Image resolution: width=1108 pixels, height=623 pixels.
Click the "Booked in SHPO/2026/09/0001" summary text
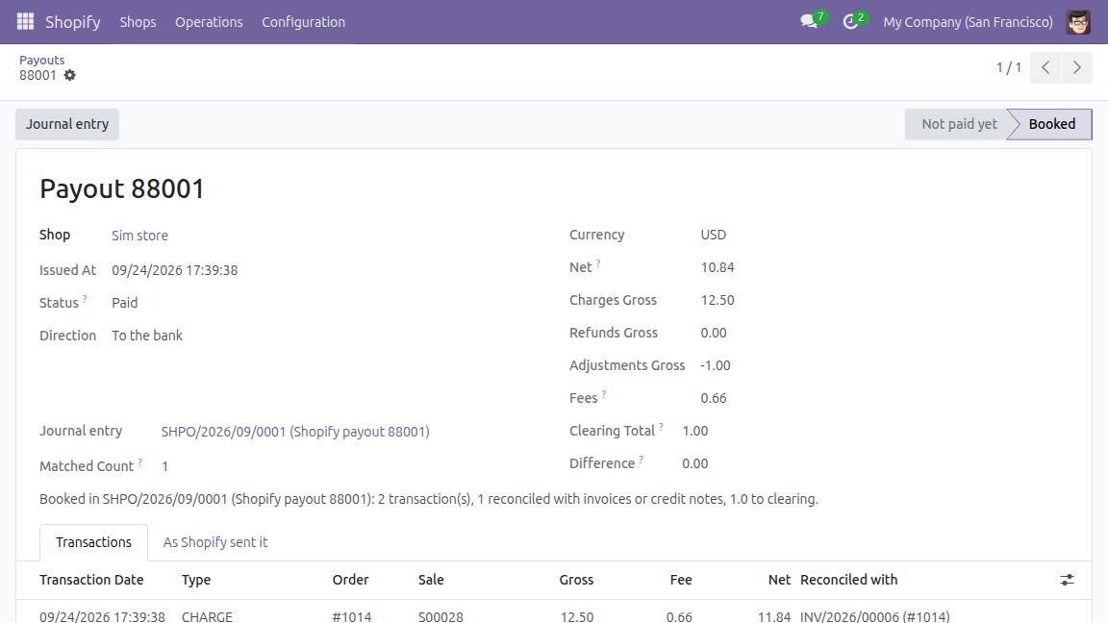pyautogui.click(x=428, y=499)
